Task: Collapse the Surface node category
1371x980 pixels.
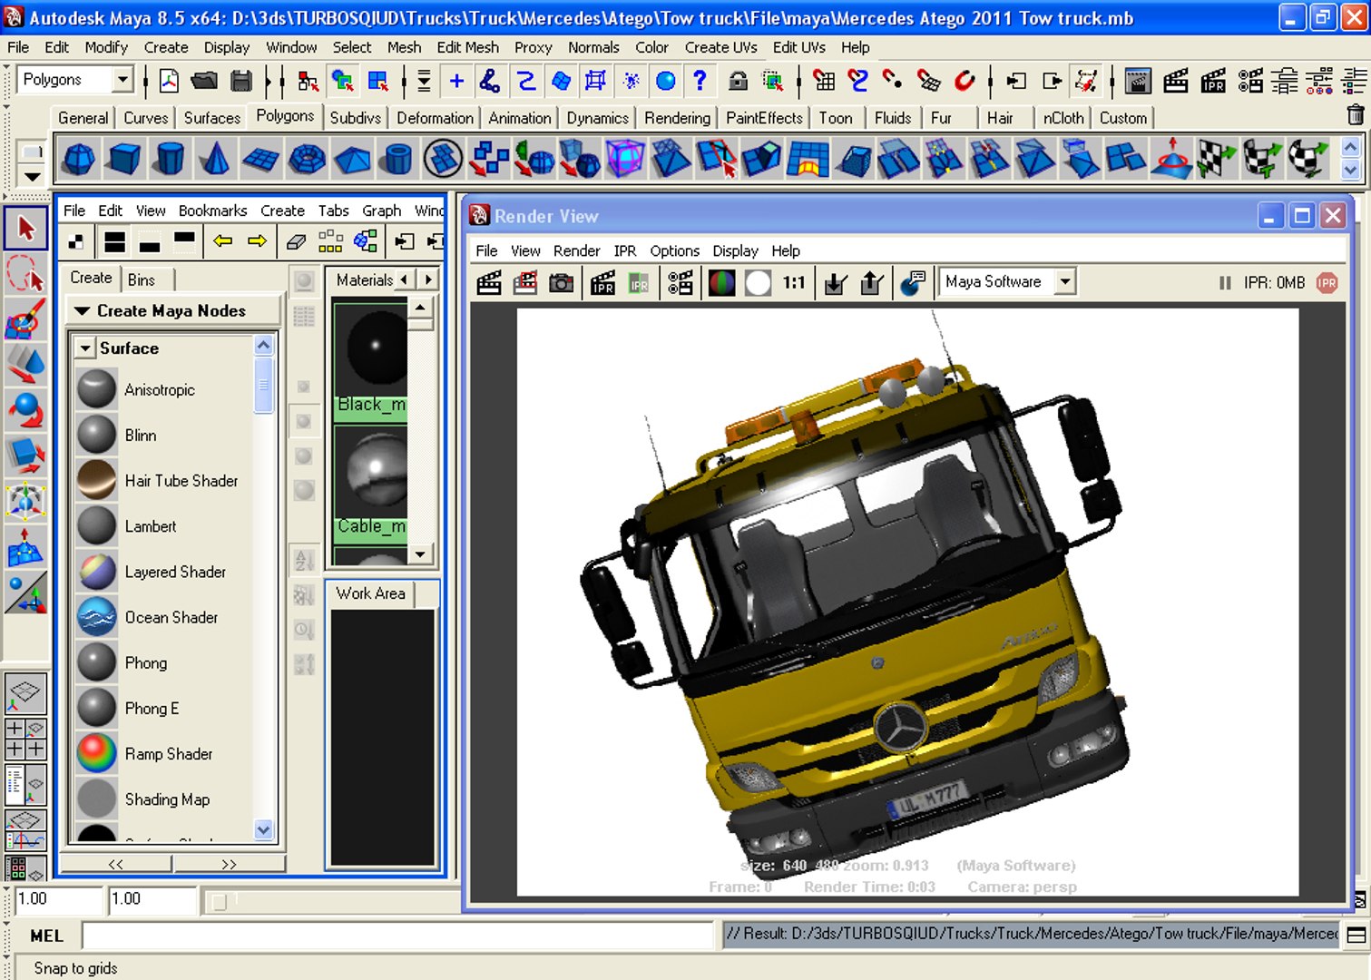Action: coord(84,348)
